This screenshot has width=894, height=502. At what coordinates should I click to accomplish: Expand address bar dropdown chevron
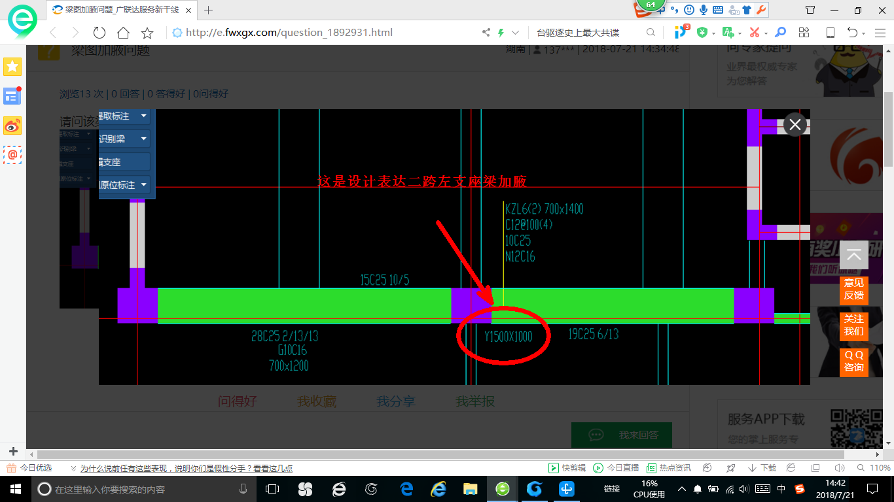(x=516, y=33)
